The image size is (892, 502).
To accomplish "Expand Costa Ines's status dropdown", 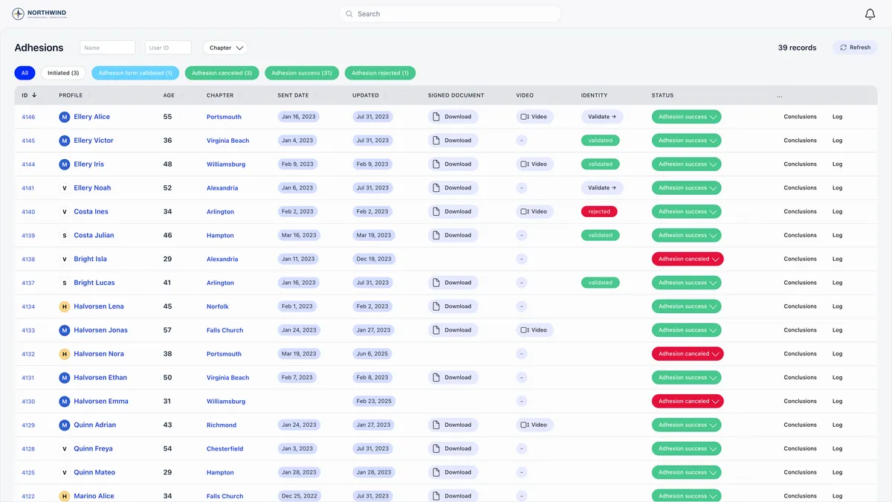I will click(x=687, y=212).
